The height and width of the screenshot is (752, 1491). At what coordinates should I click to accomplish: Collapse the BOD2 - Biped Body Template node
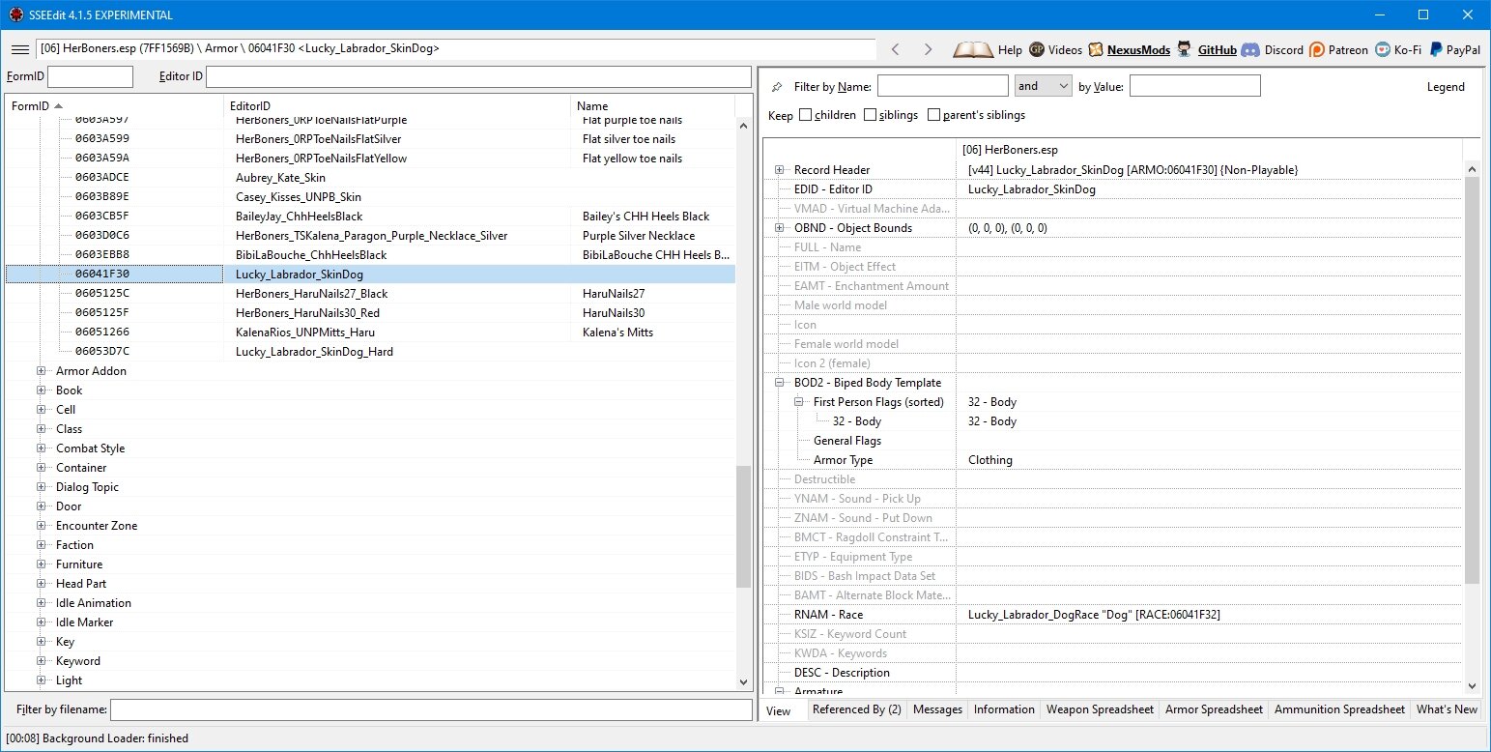(780, 383)
